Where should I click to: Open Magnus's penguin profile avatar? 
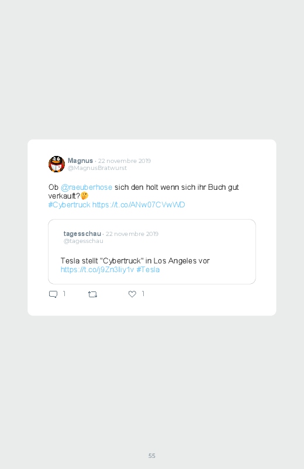pos(57,164)
